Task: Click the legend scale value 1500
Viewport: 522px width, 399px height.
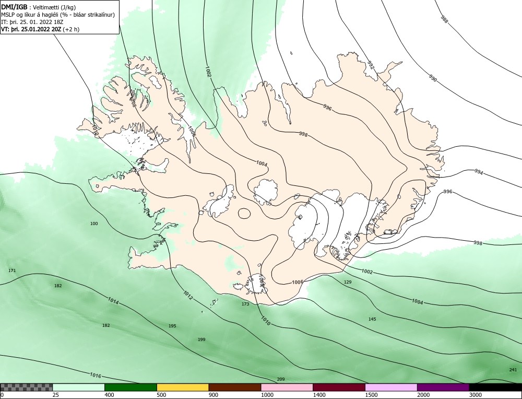Action: (x=372, y=395)
